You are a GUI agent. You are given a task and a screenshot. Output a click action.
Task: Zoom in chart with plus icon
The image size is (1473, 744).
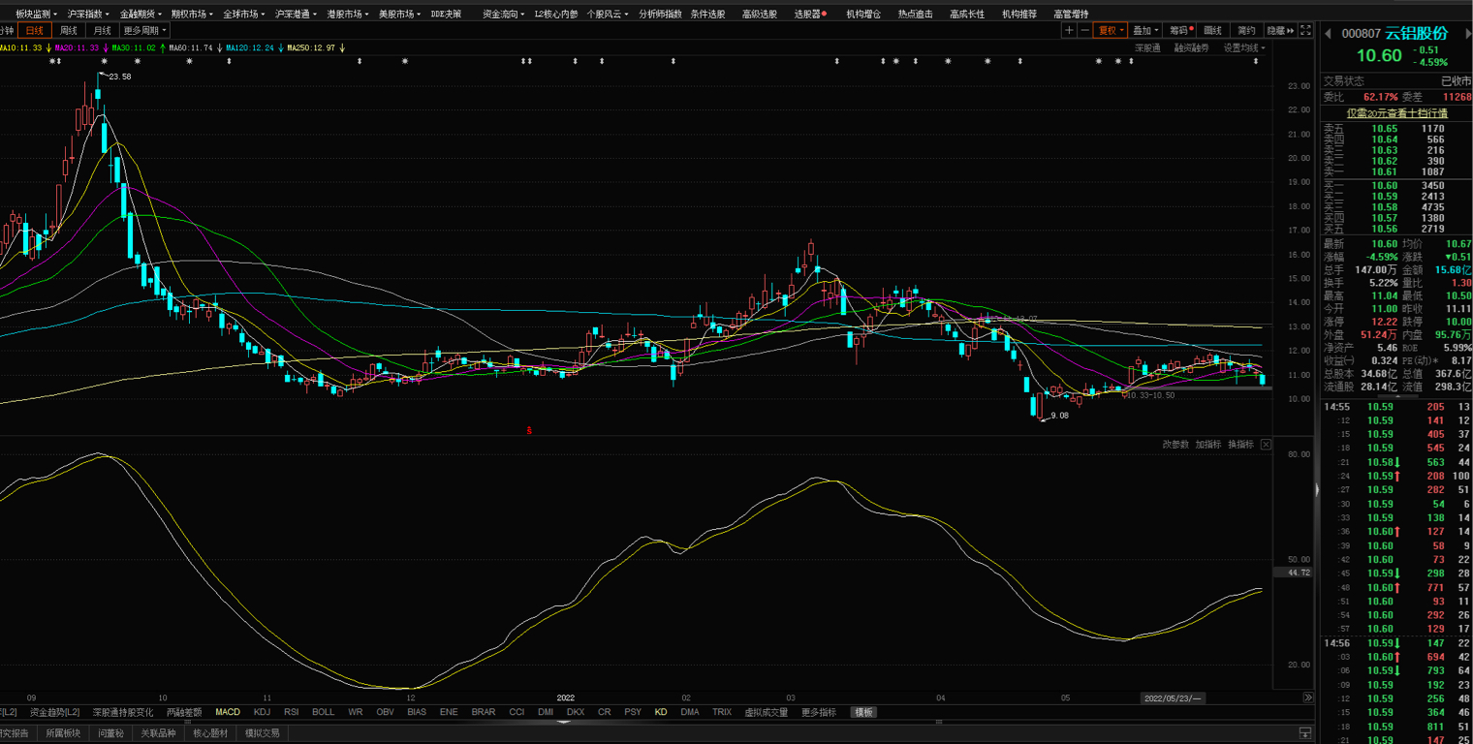1069,30
